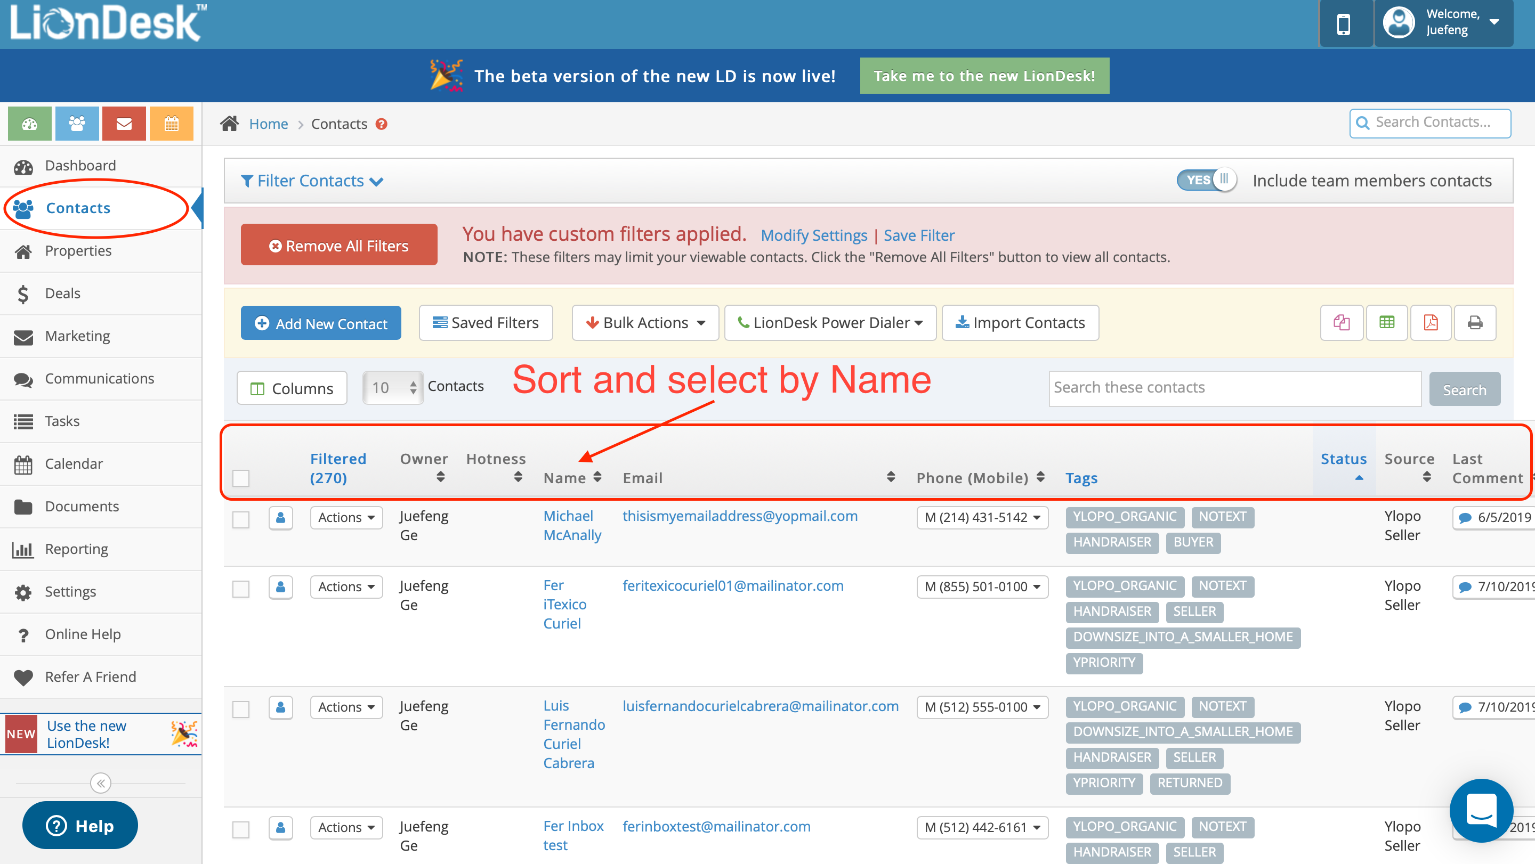The width and height of the screenshot is (1535, 864).
Task: Expand the Bulk Actions dropdown
Action: point(645,323)
